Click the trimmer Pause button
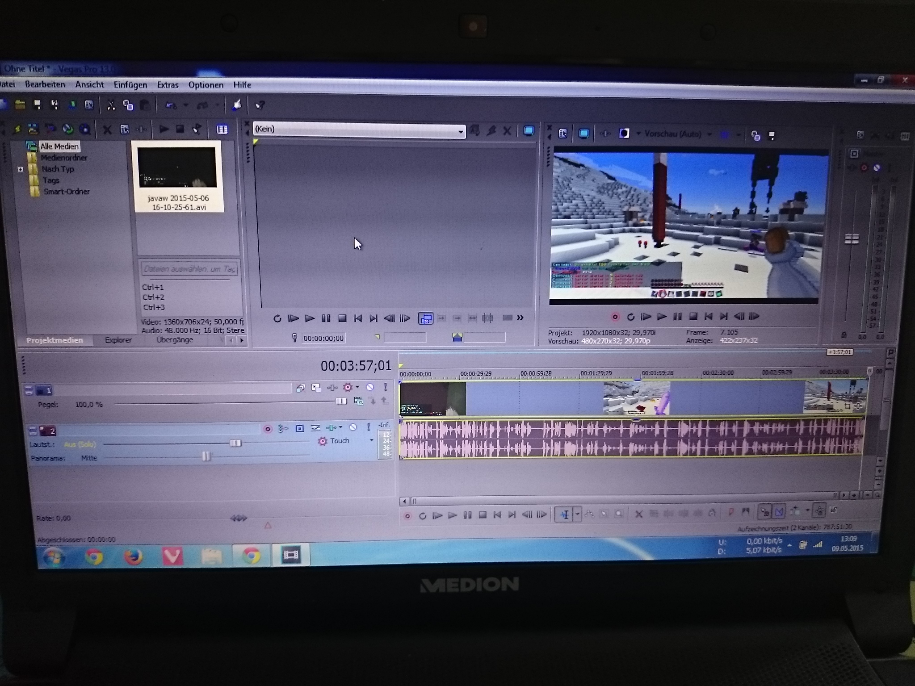 coord(326,318)
